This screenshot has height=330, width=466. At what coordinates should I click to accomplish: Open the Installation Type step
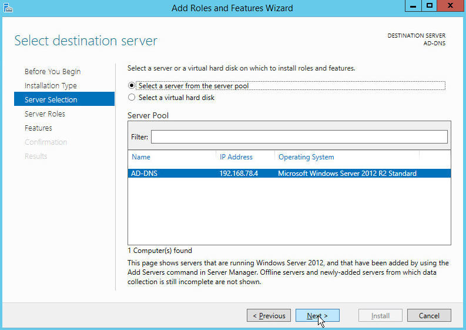click(51, 85)
